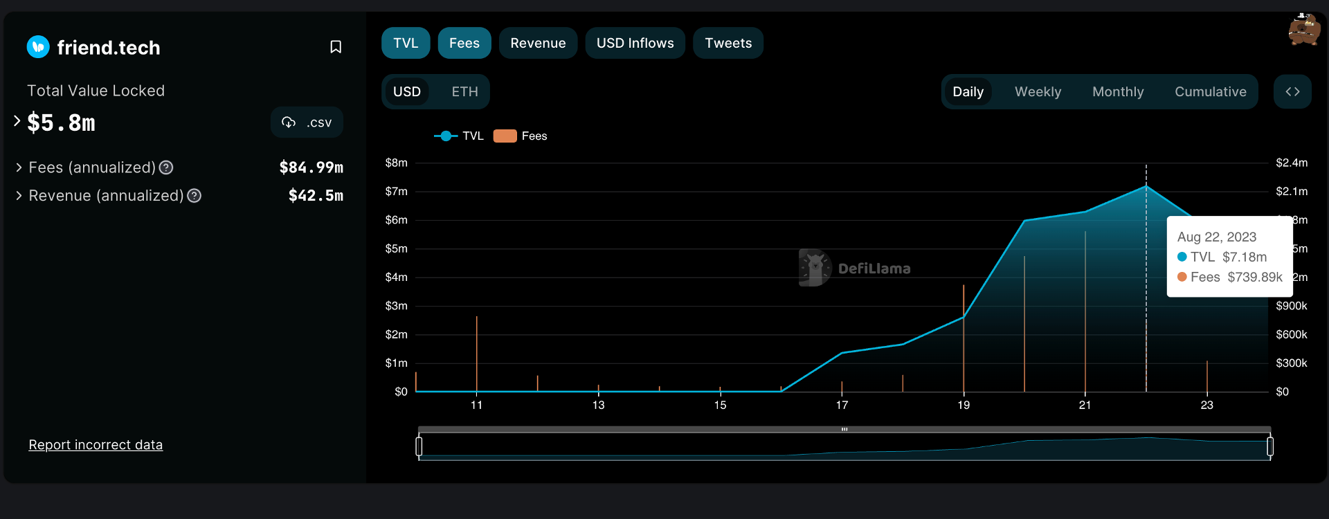Select the Daily interval tab

968,91
